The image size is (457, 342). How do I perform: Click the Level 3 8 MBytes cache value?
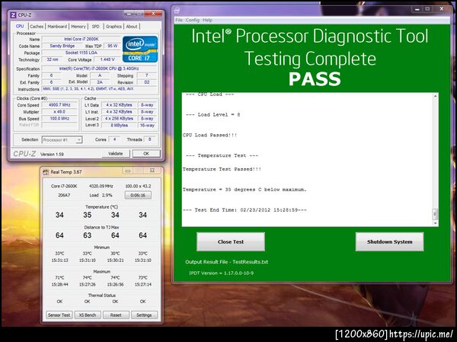coord(120,126)
